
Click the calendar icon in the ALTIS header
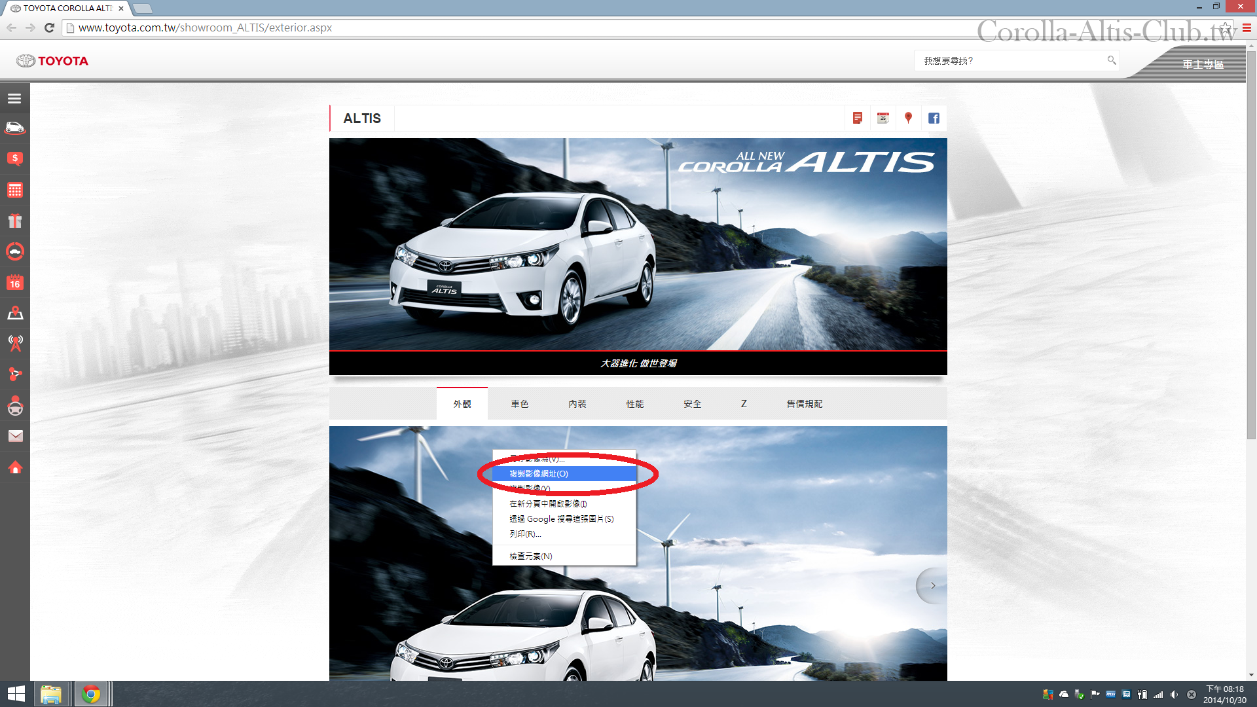click(883, 118)
